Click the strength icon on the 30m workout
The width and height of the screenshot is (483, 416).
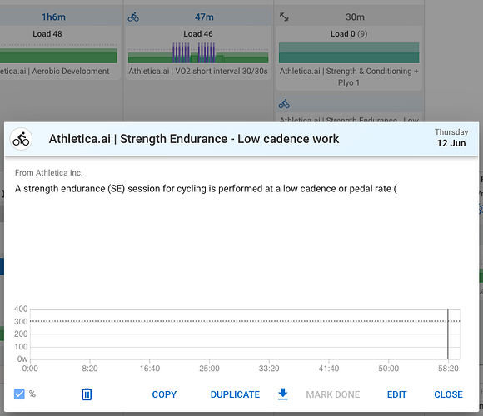tap(284, 17)
